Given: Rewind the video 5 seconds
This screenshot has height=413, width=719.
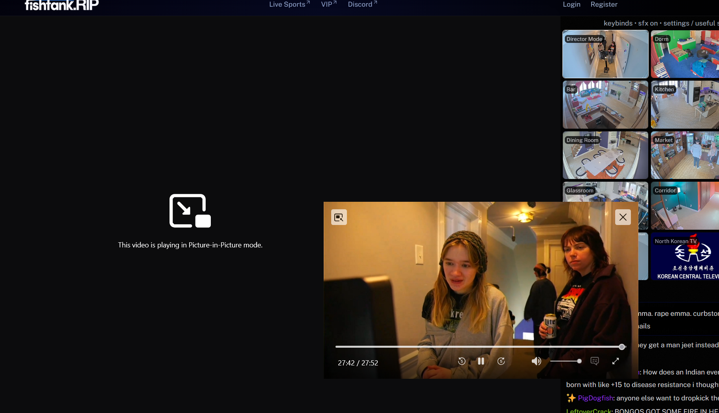Looking at the screenshot, I should click(x=462, y=361).
